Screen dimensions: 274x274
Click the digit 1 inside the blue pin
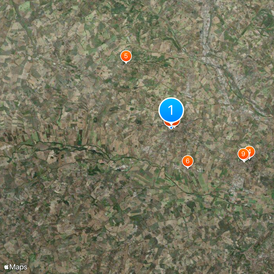(171, 110)
